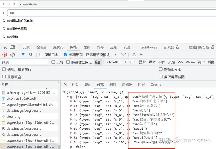216x149 pixels.
Task: Close the request detail pane
Action: pyautogui.click(x=65, y=84)
